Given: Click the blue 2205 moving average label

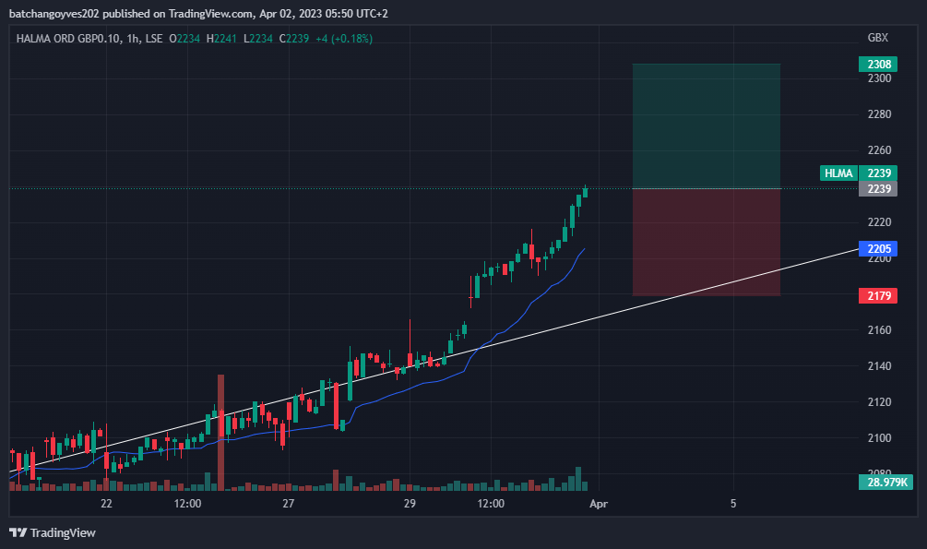Looking at the screenshot, I should click(x=878, y=248).
